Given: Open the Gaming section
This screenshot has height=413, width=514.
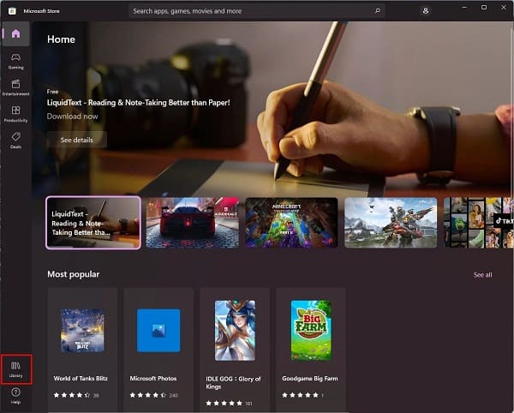Looking at the screenshot, I should click(x=15, y=62).
